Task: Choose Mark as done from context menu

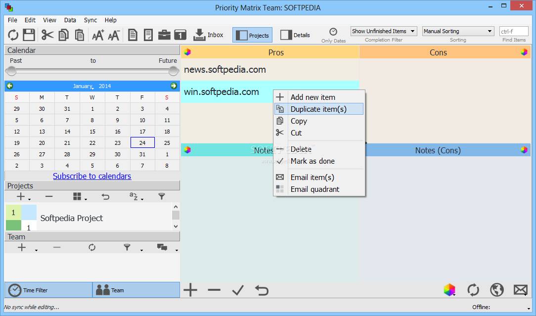Action: tap(319, 161)
